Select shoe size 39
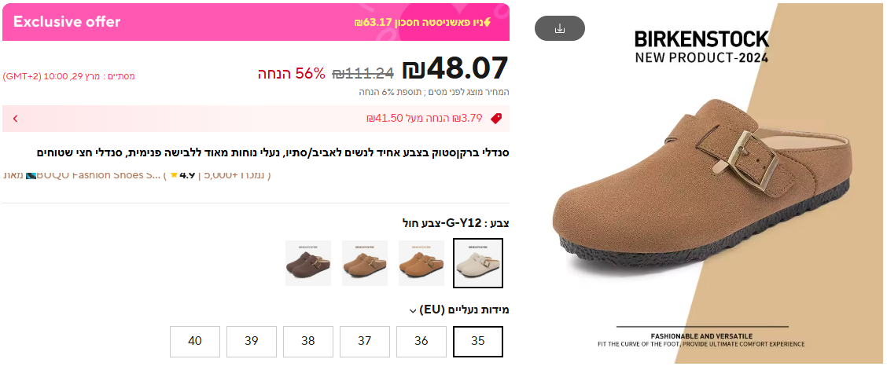This screenshot has width=887, height=370. click(x=252, y=341)
